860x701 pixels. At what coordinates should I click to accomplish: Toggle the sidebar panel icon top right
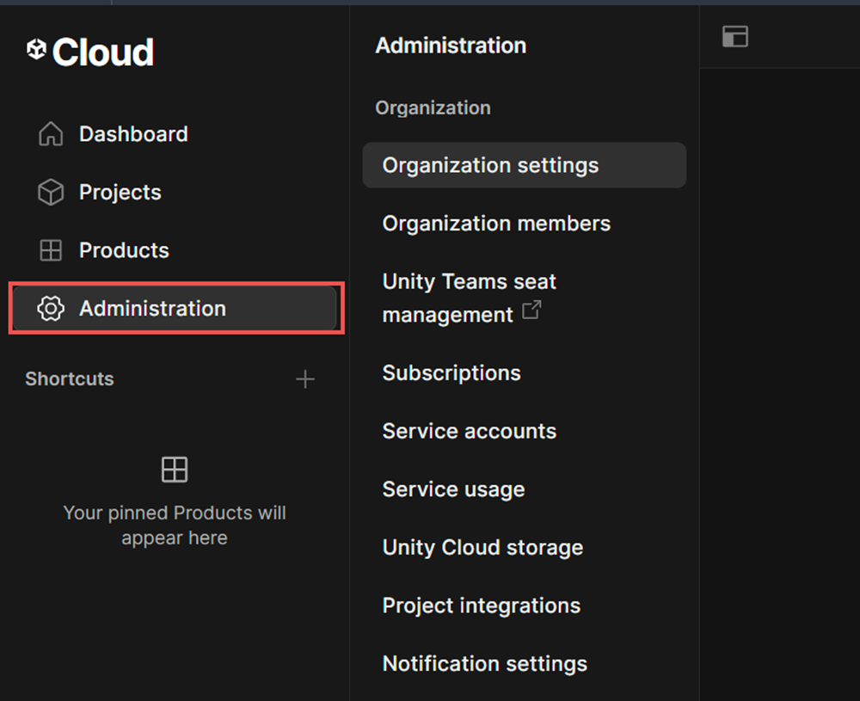[x=734, y=36]
